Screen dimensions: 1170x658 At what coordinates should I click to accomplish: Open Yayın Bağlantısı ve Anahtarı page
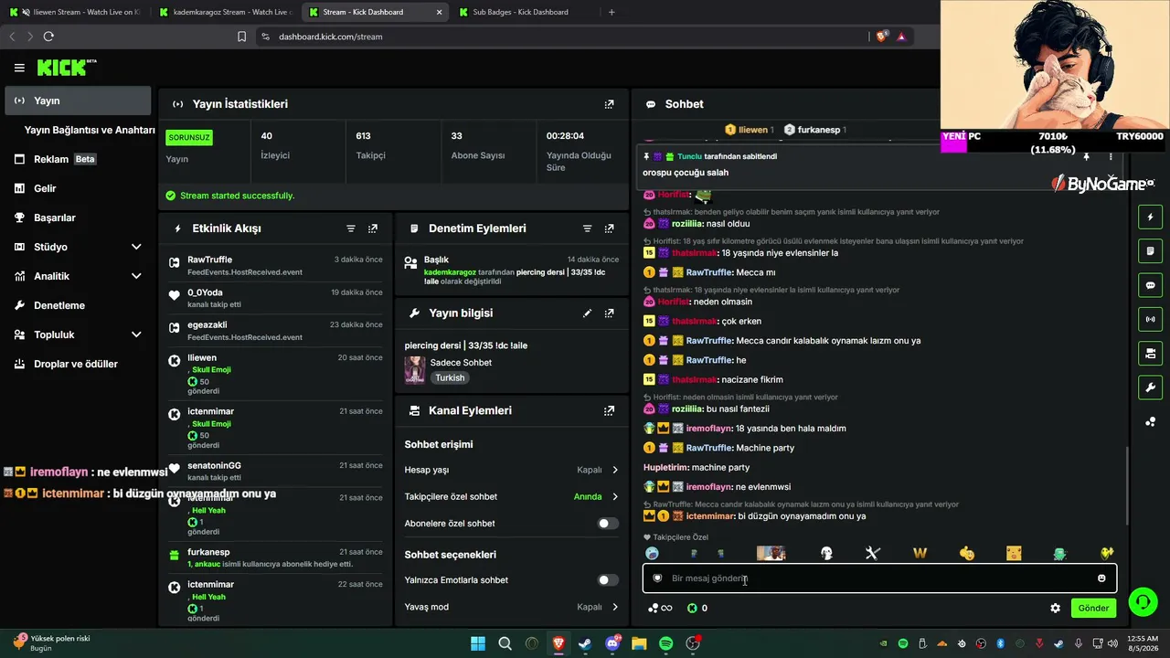coord(90,130)
